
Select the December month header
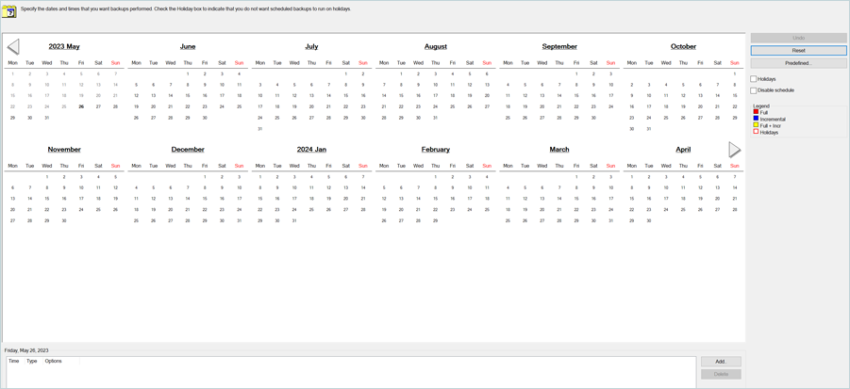pos(188,150)
